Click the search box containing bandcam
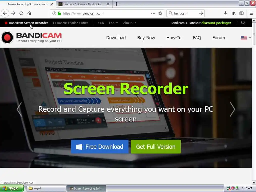This screenshot has width=256, height=192. coord(186,13)
